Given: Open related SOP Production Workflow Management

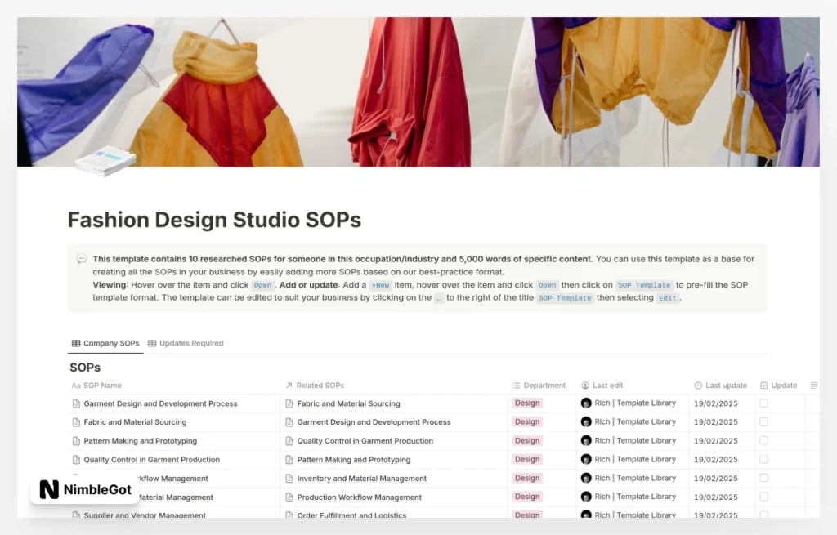Looking at the screenshot, I should pyautogui.click(x=360, y=497).
